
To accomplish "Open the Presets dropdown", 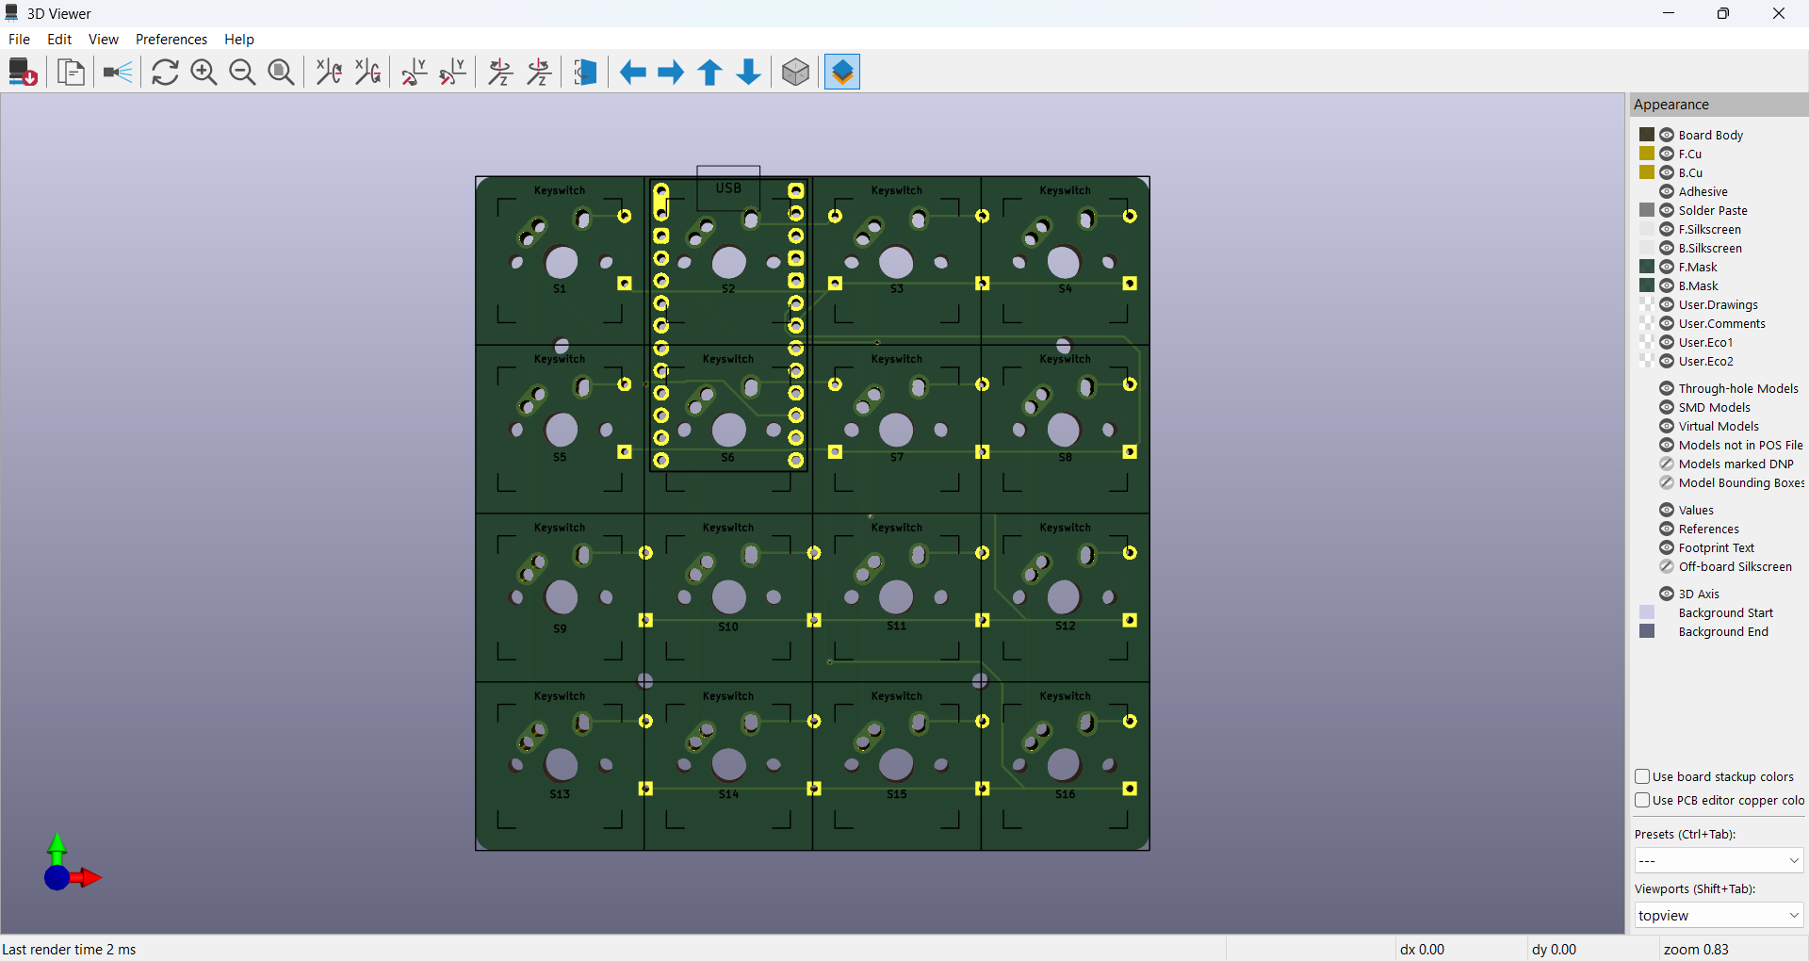I will click(1719, 860).
